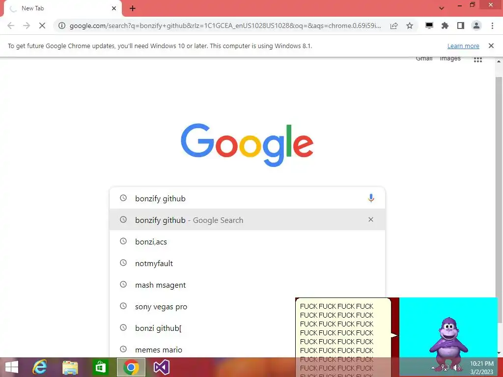Launch Internet Explorer from taskbar

coord(40,367)
